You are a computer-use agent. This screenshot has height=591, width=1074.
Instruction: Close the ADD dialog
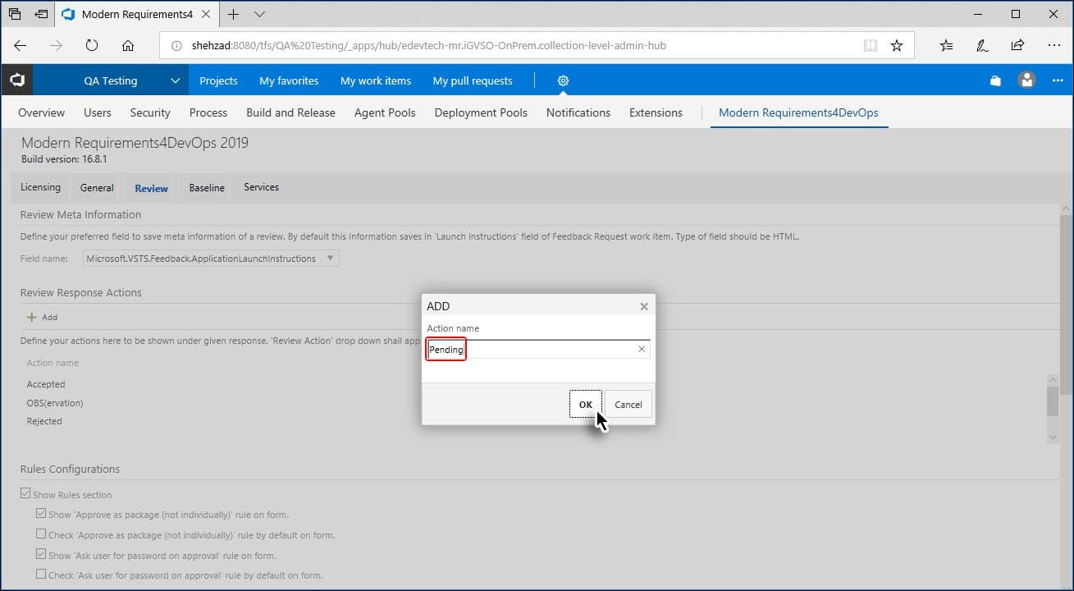pos(644,306)
